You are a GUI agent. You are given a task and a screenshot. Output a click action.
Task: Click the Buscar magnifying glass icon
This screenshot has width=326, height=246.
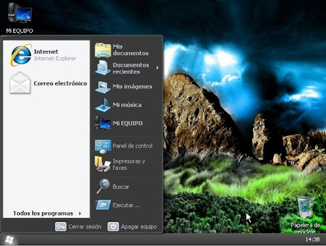103,186
